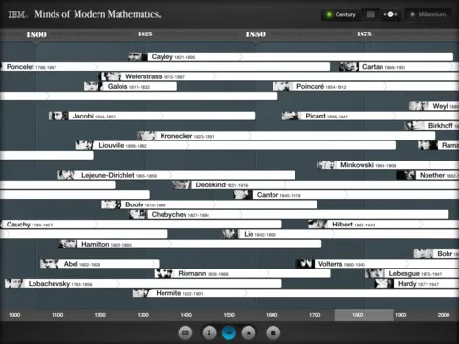Image resolution: width=459 pixels, height=344 pixels.
Task: Jump to year 1700 on bottom scale
Action: tap(315, 315)
